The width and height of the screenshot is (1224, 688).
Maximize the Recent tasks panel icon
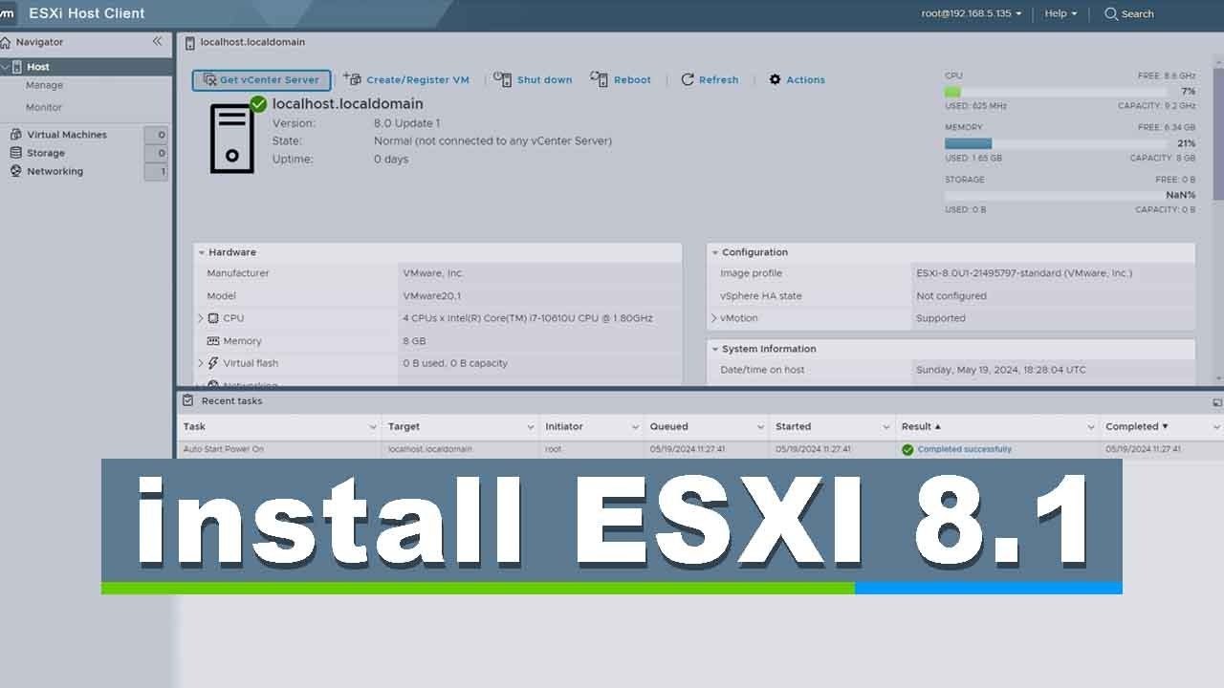(1216, 403)
